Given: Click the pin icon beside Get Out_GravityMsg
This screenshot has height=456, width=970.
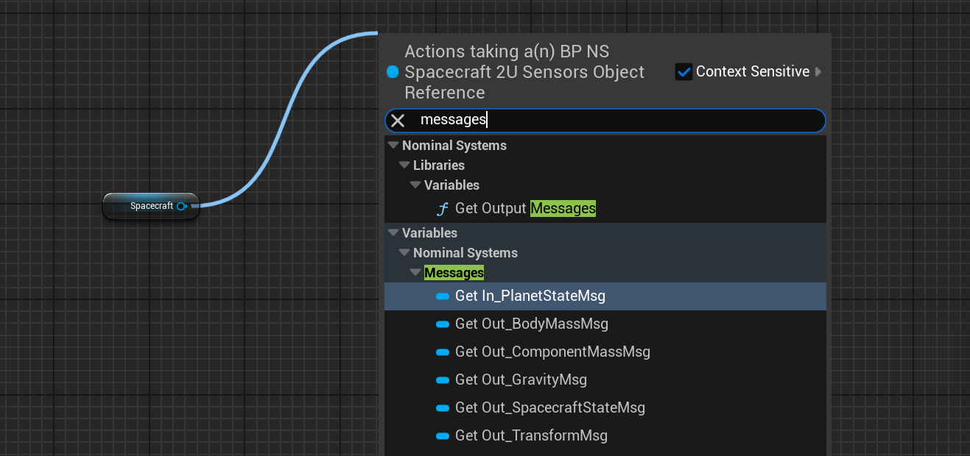Looking at the screenshot, I should coord(442,380).
